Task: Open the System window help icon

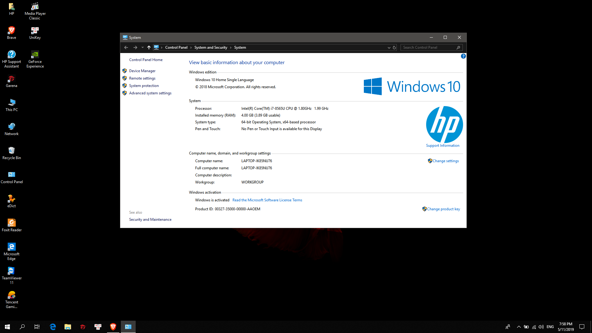Action: (463, 56)
